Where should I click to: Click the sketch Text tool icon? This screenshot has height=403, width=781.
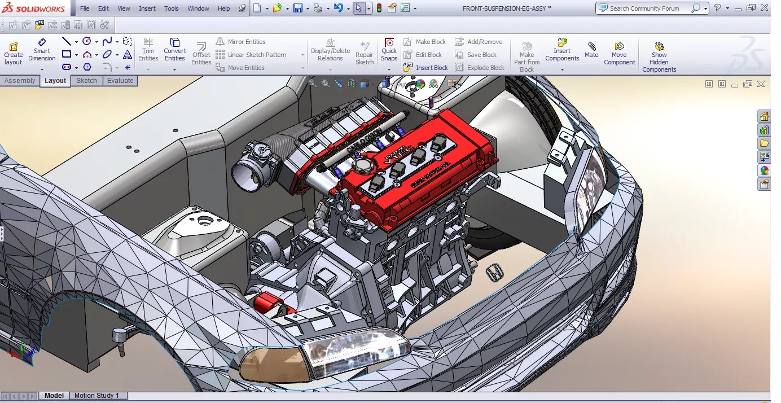[128, 55]
